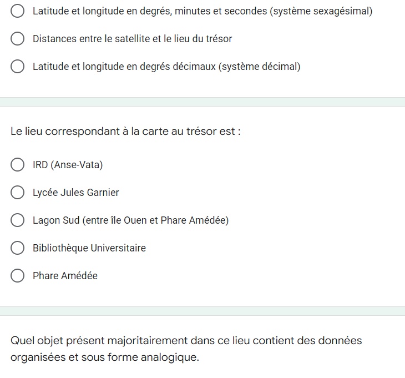Screen dimensions: 405x378
Task: Click the "Quel objet présent majoritairement" question text
Action: pyautogui.click(x=186, y=341)
